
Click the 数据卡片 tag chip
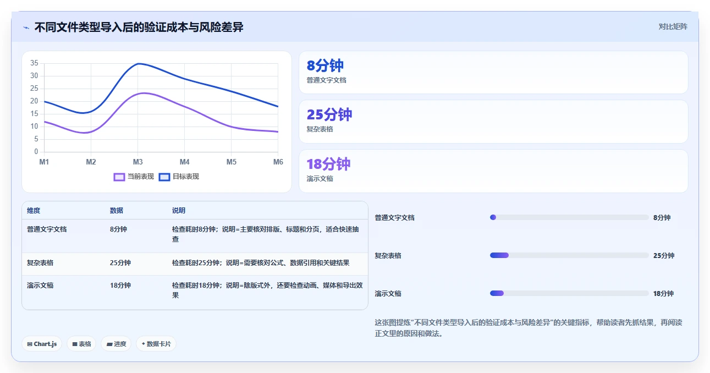(x=156, y=344)
